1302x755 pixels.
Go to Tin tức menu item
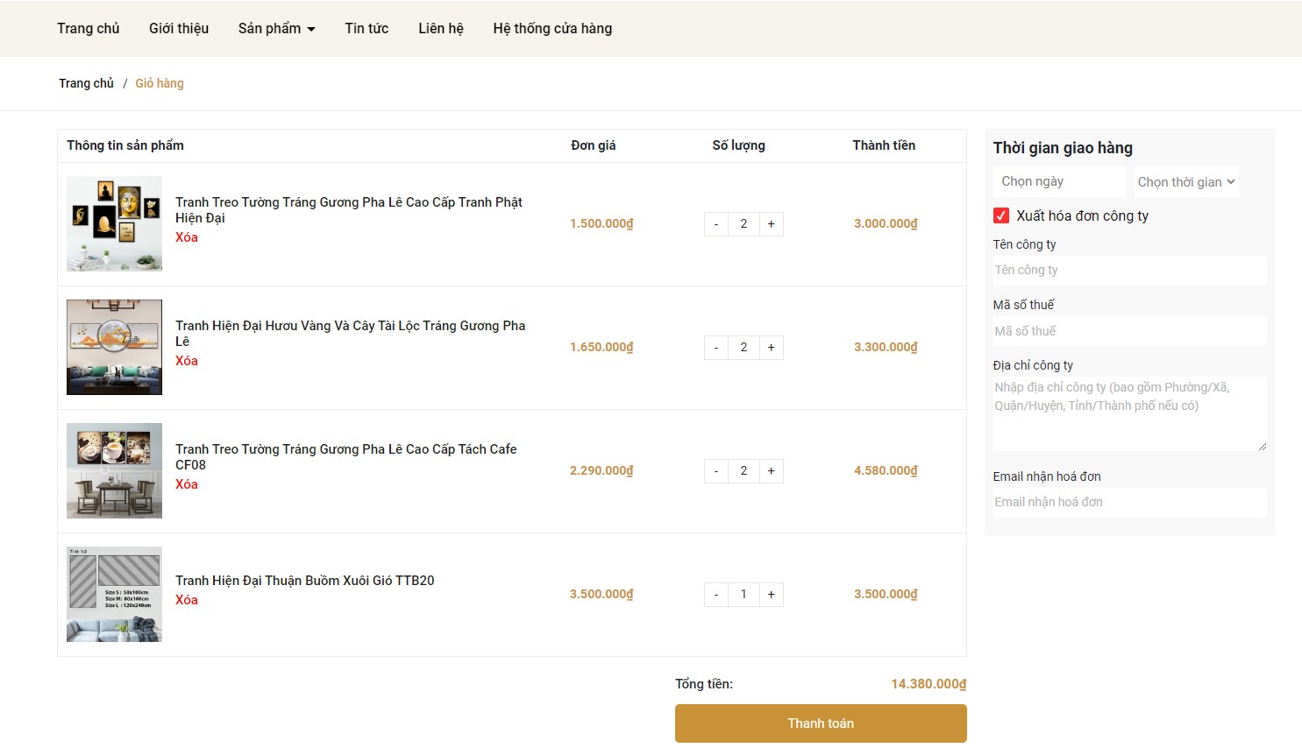tap(366, 29)
